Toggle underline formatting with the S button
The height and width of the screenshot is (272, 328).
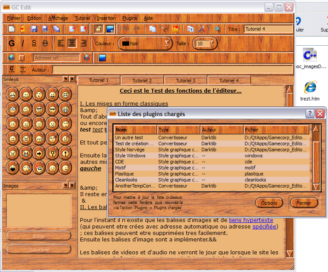click(34, 44)
